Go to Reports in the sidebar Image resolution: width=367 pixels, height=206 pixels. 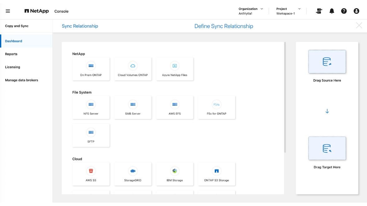coord(11,54)
